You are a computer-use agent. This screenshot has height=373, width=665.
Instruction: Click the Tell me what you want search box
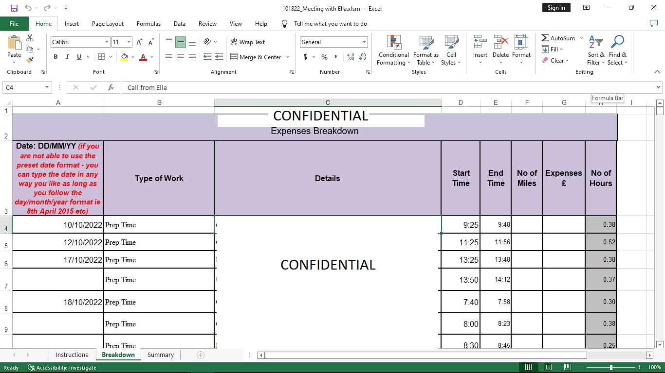(331, 23)
